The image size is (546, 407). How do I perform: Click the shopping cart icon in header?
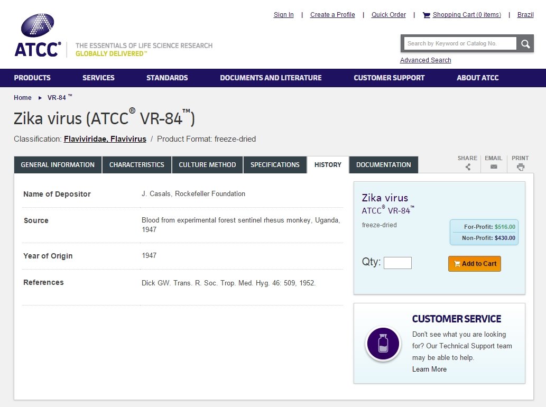pos(426,15)
